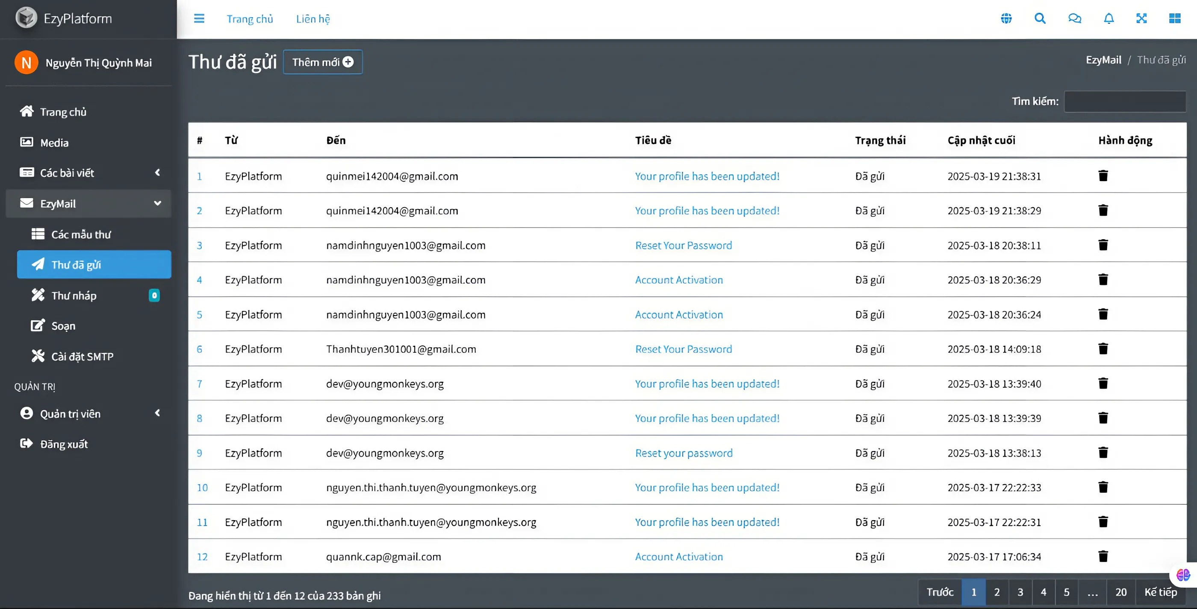Open the chat messages icon
Viewport: 1197px width, 609px height.
(x=1074, y=18)
